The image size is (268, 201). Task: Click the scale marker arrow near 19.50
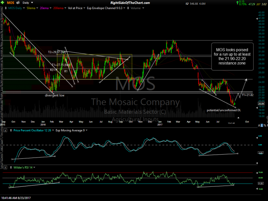[x=257, y=108]
